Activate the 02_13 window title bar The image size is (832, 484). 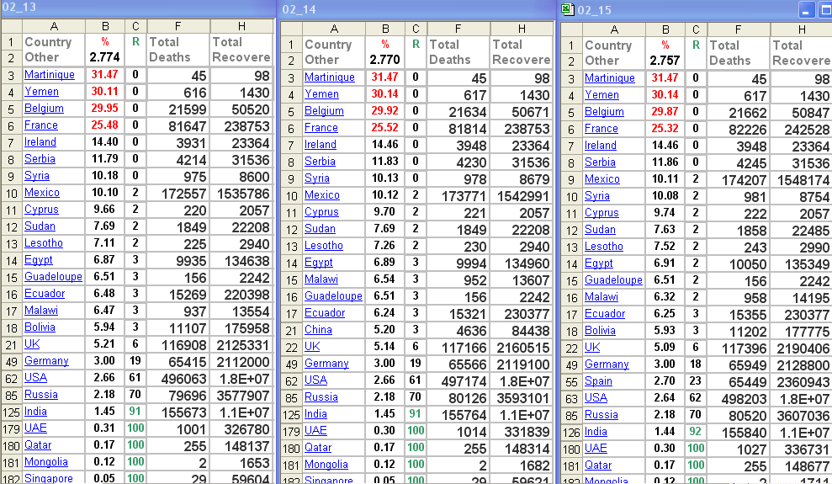pyautogui.click(x=135, y=8)
